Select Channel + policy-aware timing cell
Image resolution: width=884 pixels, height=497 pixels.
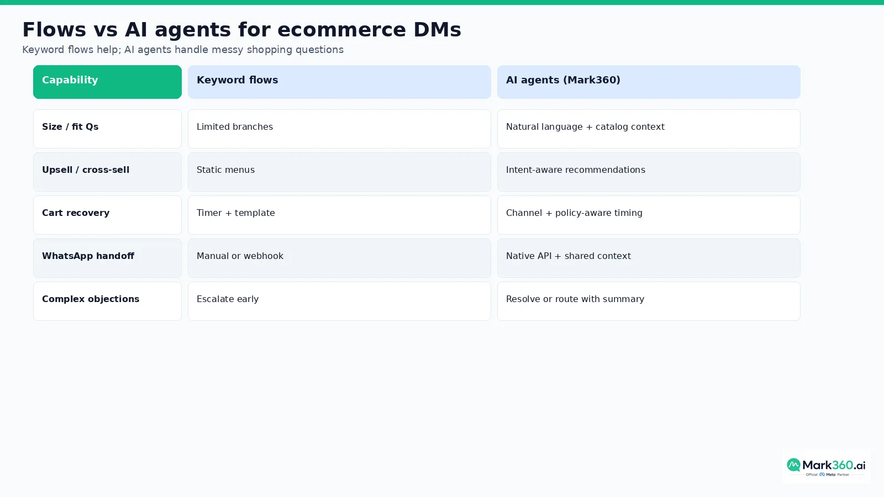(649, 215)
